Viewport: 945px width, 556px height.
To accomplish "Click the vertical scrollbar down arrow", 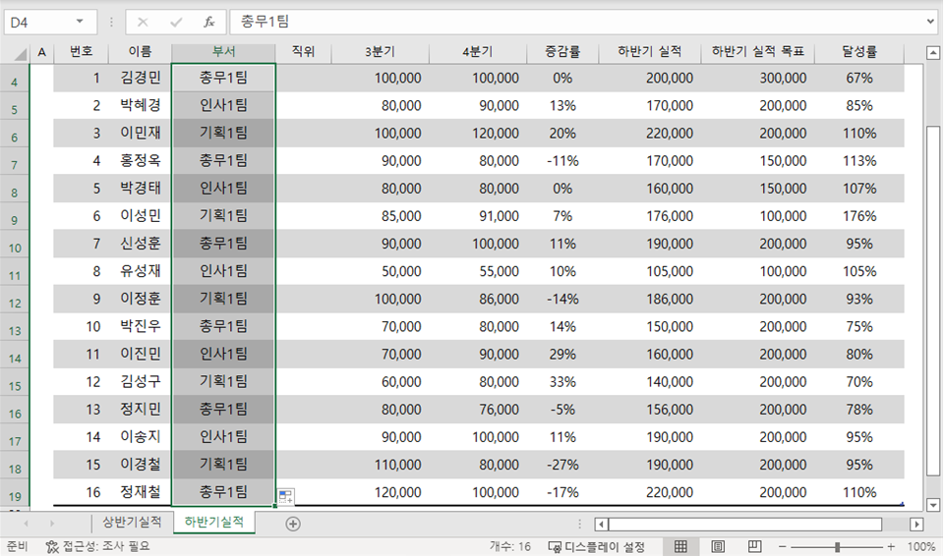I will point(933,505).
